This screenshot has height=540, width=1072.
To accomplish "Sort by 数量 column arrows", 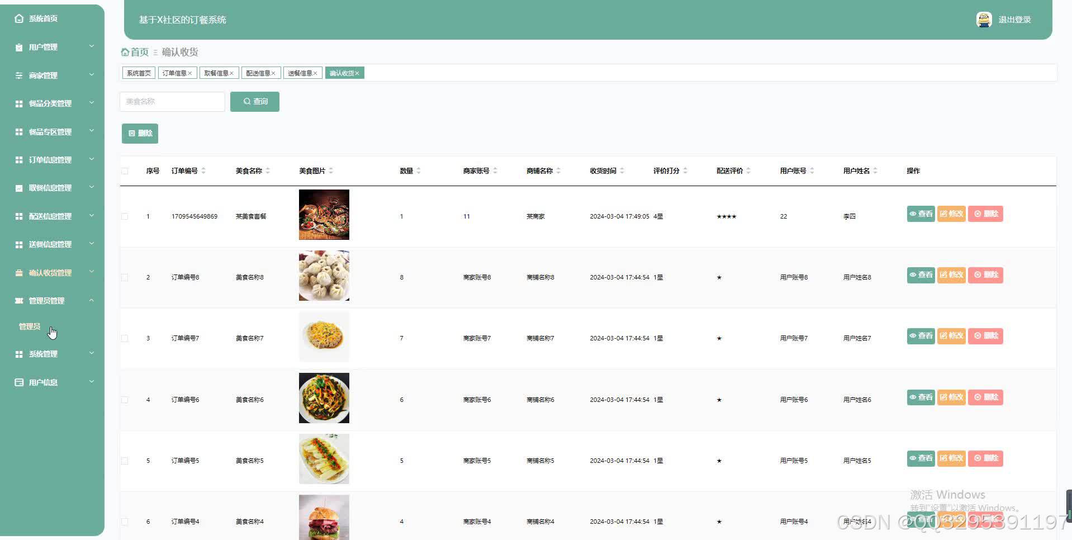I will coord(419,170).
